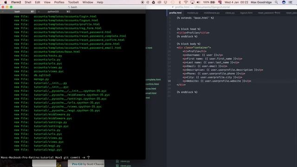Click the user.email code line

(x=205, y=66)
